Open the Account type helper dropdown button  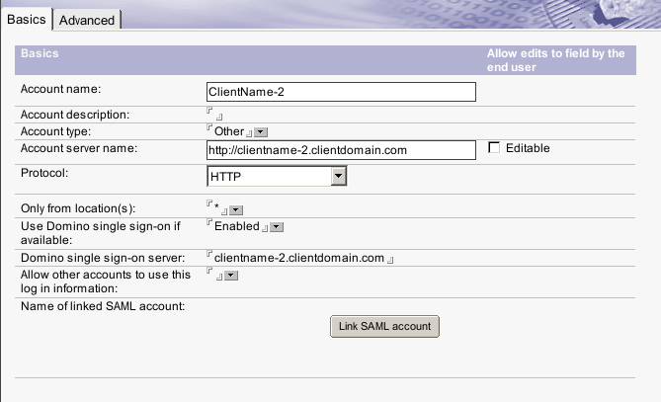(x=262, y=132)
